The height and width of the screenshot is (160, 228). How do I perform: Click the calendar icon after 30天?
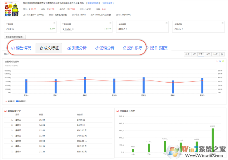coord(222,54)
